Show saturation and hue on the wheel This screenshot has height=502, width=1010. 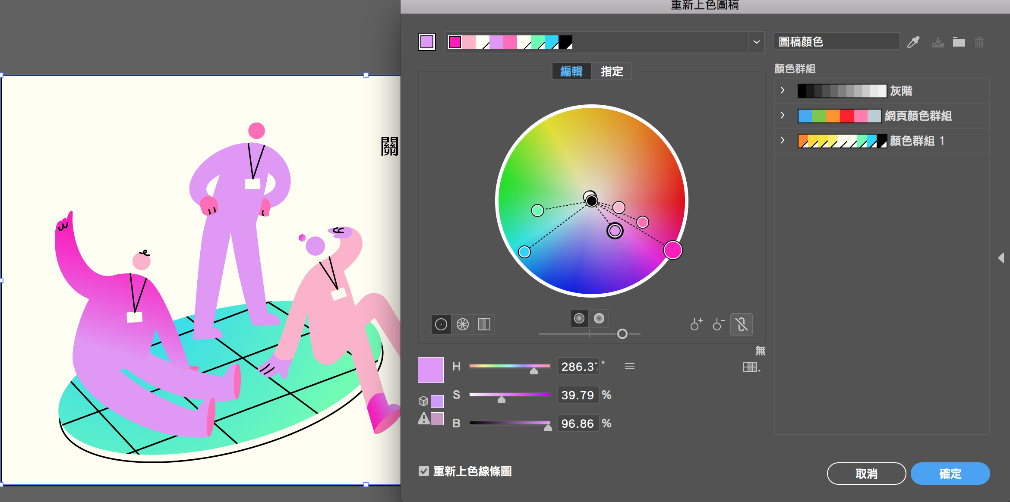tap(579, 318)
